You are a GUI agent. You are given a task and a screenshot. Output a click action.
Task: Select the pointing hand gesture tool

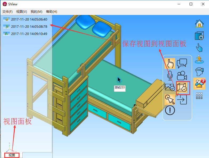pyautogui.click(x=199, y=48)
